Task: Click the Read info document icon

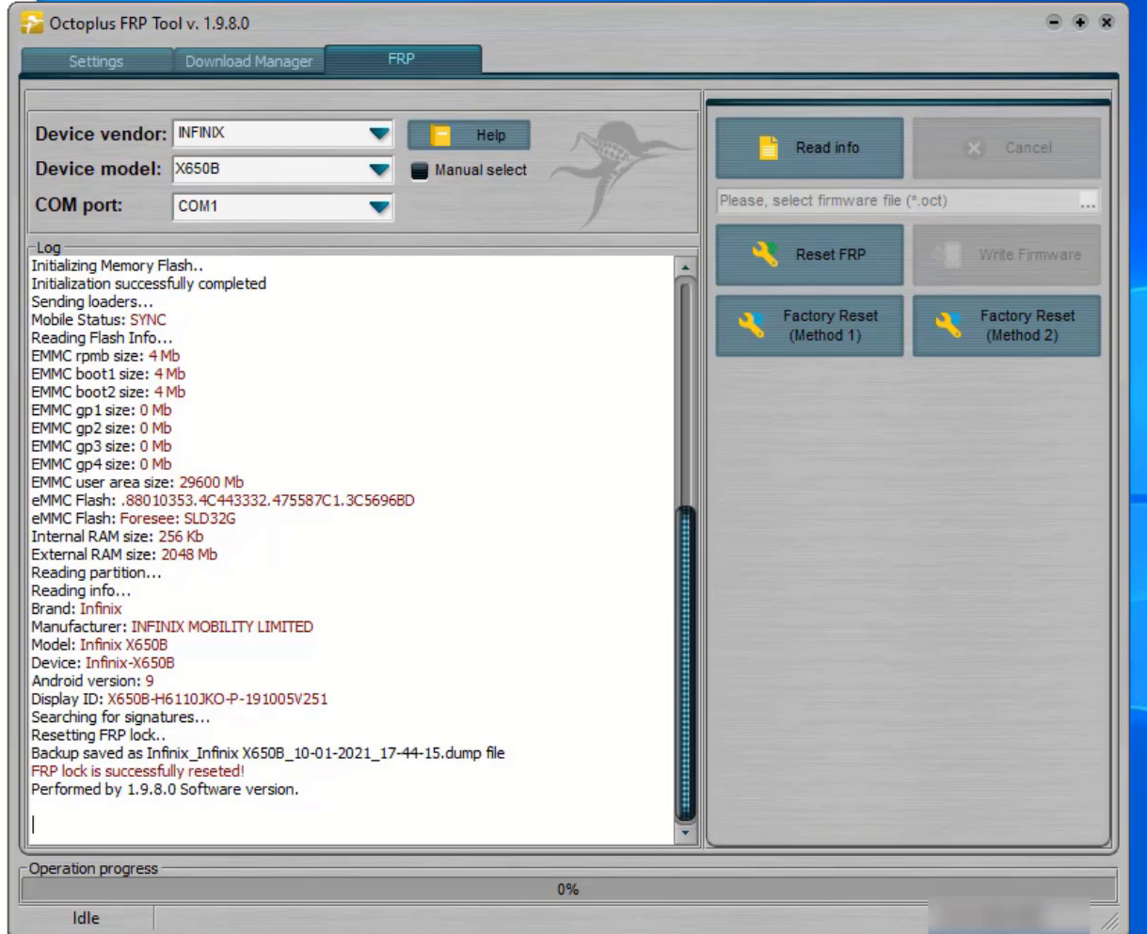Action: [x=769, y=148]
